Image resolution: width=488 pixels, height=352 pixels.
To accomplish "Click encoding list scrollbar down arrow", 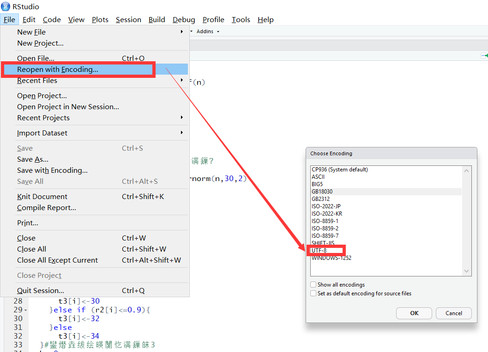I will coord(466,271).
